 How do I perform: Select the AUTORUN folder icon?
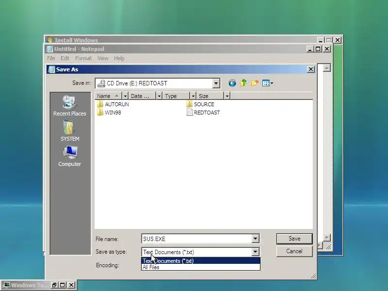point(100,104)
